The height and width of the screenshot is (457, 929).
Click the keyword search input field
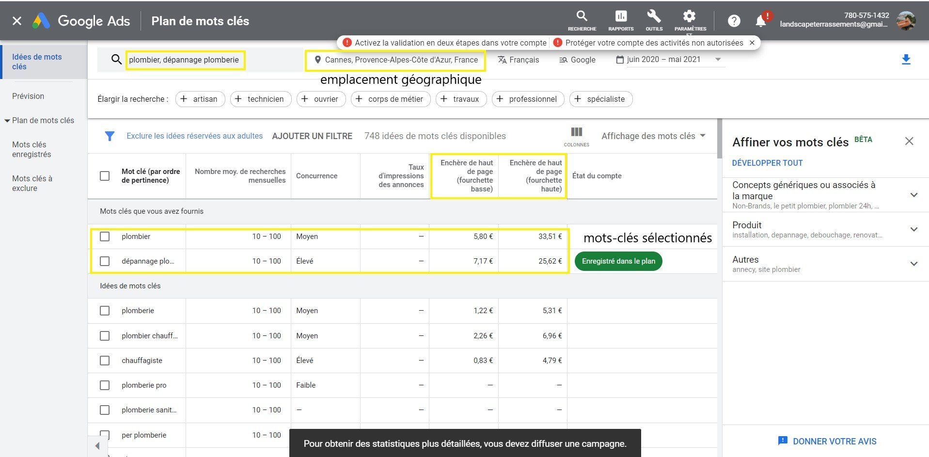click(x=184, y=60)
